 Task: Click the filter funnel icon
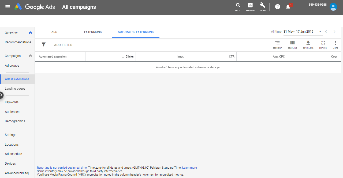click(x=44, y=45)
